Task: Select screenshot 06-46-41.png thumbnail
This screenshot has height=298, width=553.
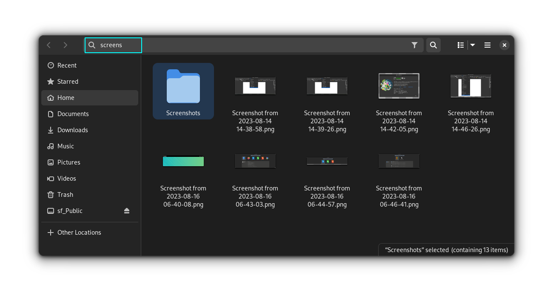Action: (399, 161)
